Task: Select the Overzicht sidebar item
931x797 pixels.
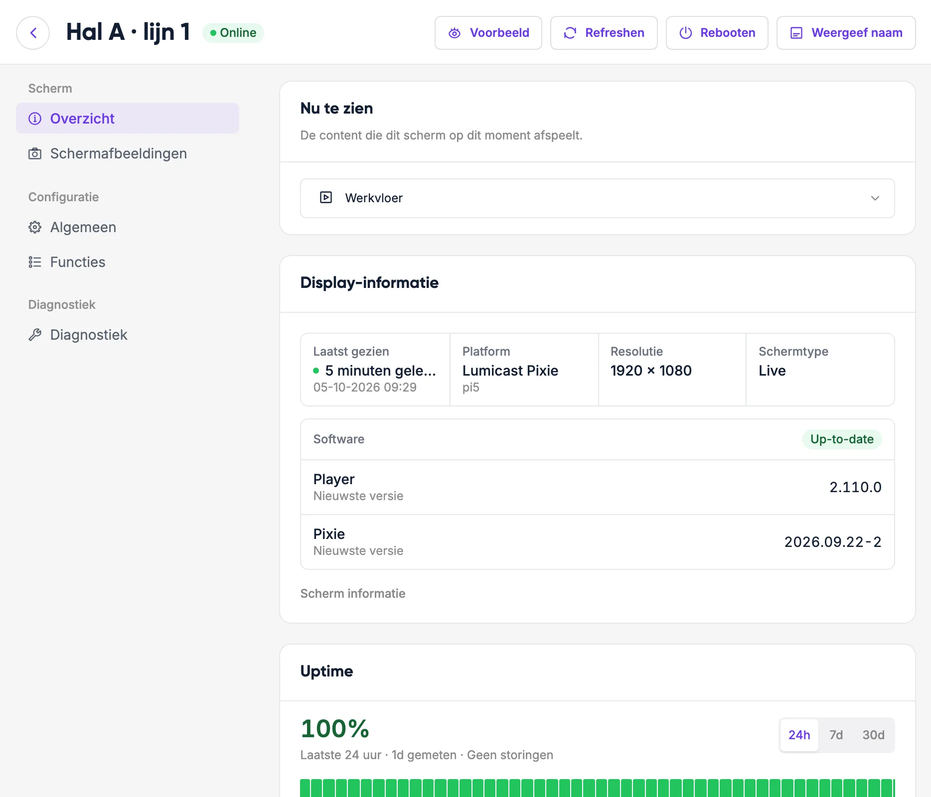Action: [x=128, y=119]
